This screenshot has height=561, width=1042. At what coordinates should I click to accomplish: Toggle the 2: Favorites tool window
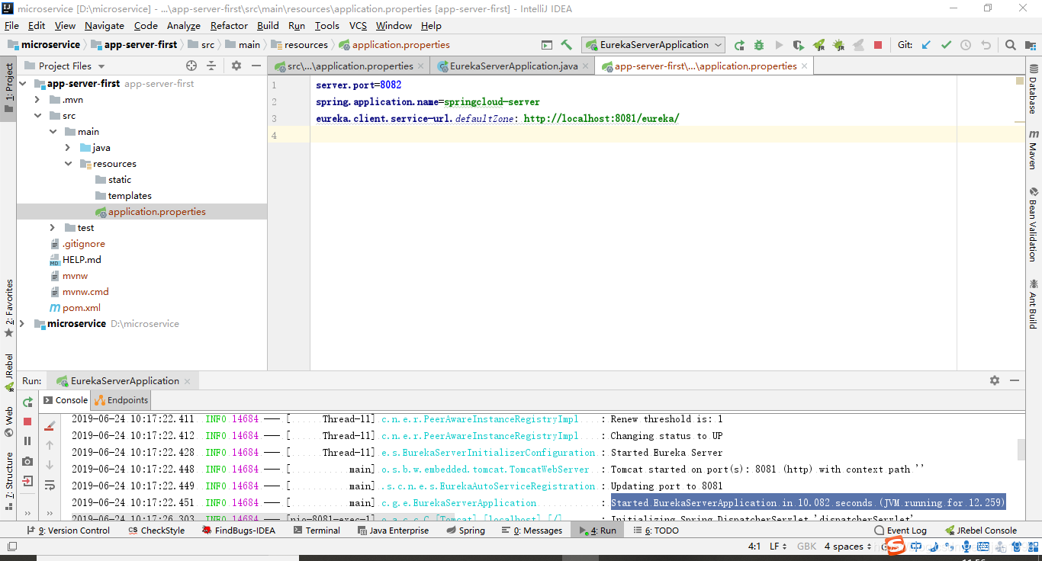pyautogui.click(x=8, y=309)
